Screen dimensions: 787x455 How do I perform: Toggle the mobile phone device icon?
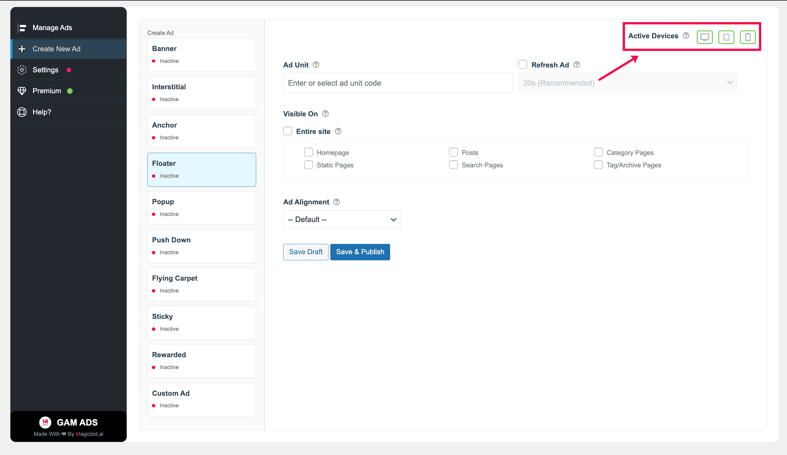(747, 37)
